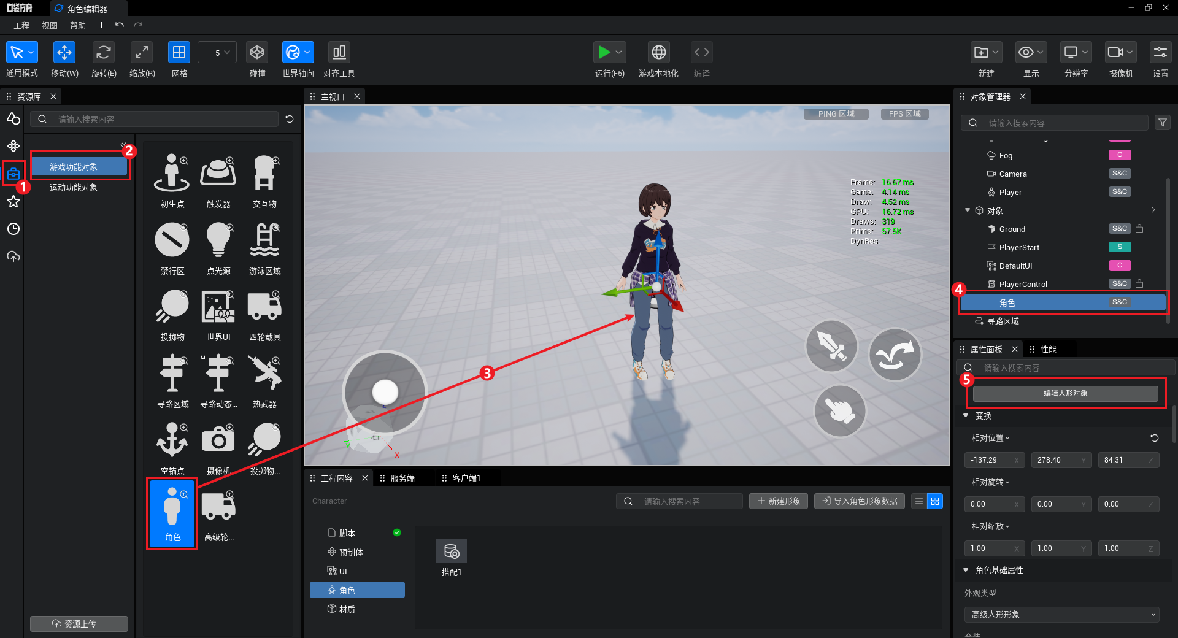Open the 设置 settings sliders icon
Image resolution: width=1178 pixels, height=638 pixels.
click(1160, 53)
